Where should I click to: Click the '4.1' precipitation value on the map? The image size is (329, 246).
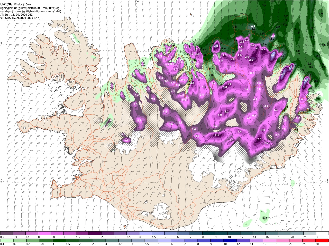pos(283,74)
